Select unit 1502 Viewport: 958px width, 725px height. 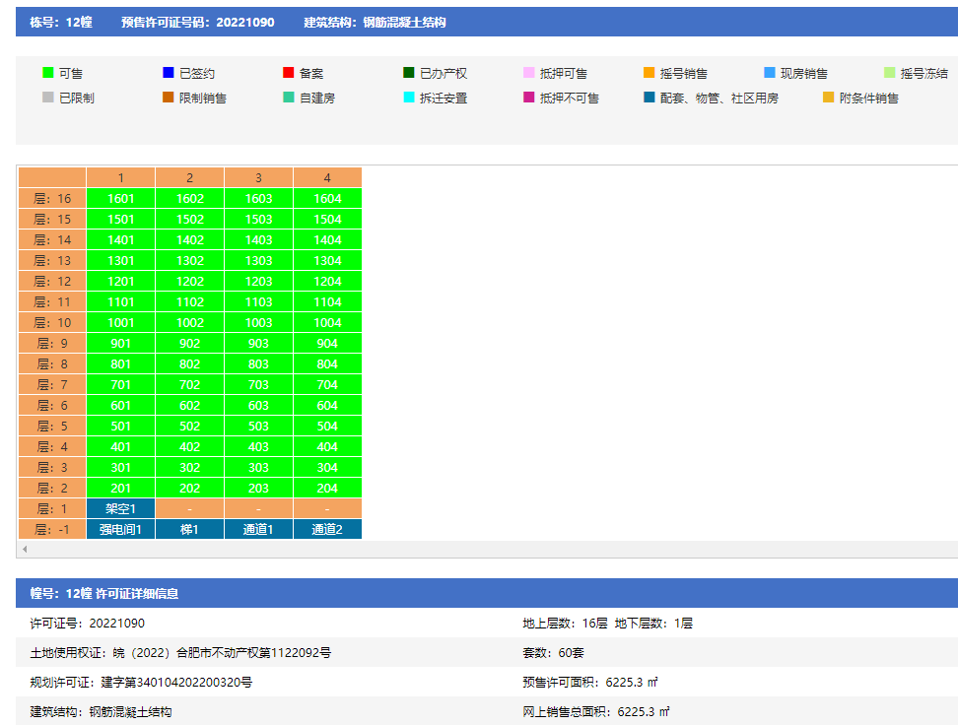click(x=190, y=220)
